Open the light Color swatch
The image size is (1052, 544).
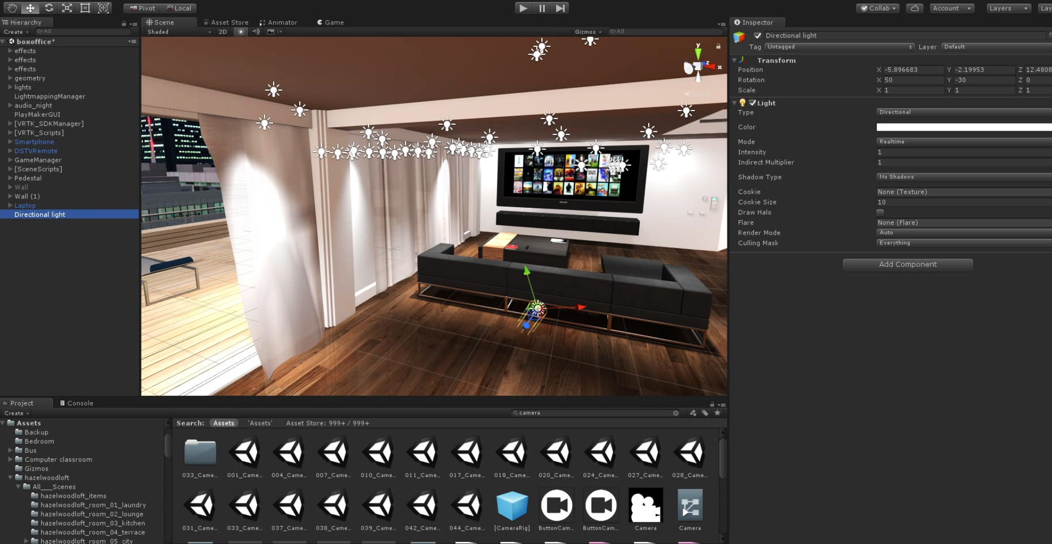tap(964, 127)
